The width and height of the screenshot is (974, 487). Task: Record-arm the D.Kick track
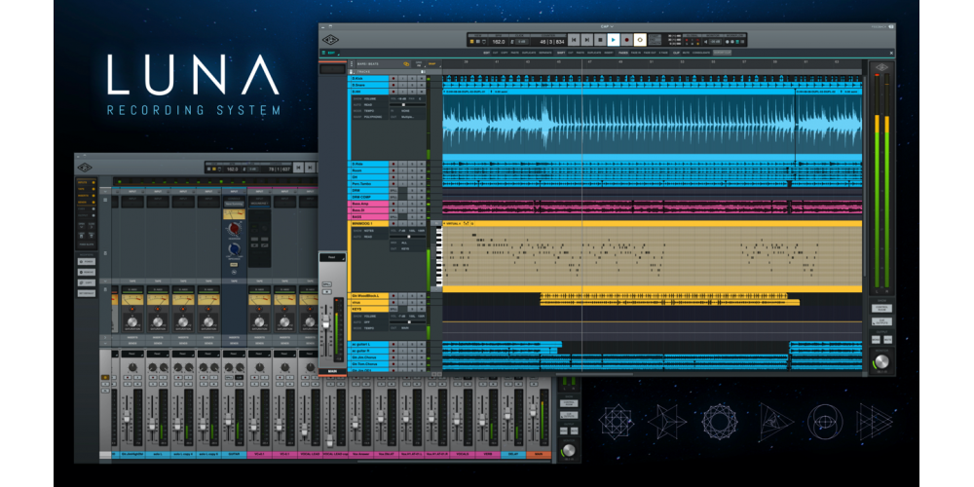393,78
